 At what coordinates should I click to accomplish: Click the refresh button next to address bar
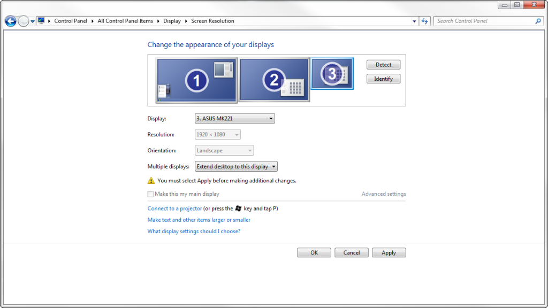coord(424,21)
